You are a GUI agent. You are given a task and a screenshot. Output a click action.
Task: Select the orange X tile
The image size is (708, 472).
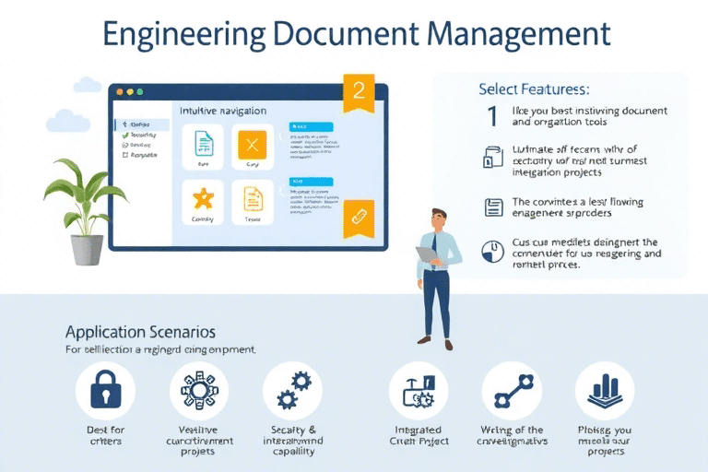point(252,145)
